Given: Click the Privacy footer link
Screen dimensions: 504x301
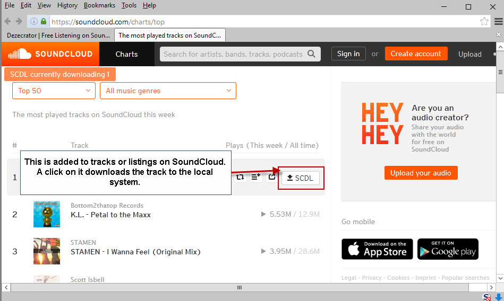Looking at the screenshot, I should (x=372, y=278).
